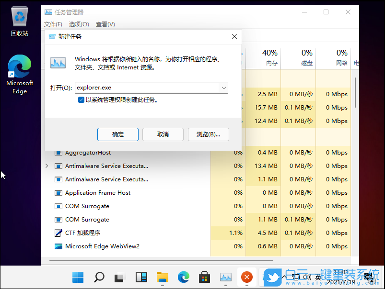Click the Microsoft Edge WebView2 process icon

tap(58, 246)
